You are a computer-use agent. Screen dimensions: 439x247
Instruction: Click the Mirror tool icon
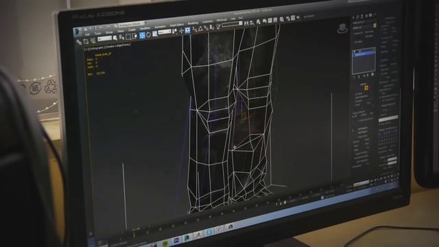pyautogui.click(x=246, y=23)
